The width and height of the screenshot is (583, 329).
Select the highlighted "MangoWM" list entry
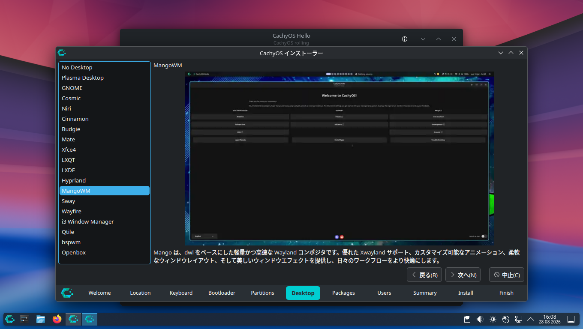105,191
